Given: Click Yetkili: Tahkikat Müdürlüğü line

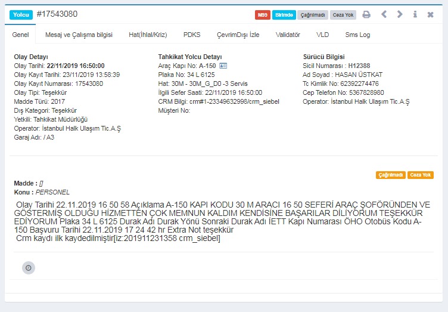Looking at the screenshot, I should pyautogui.click(x=51, y=119).
